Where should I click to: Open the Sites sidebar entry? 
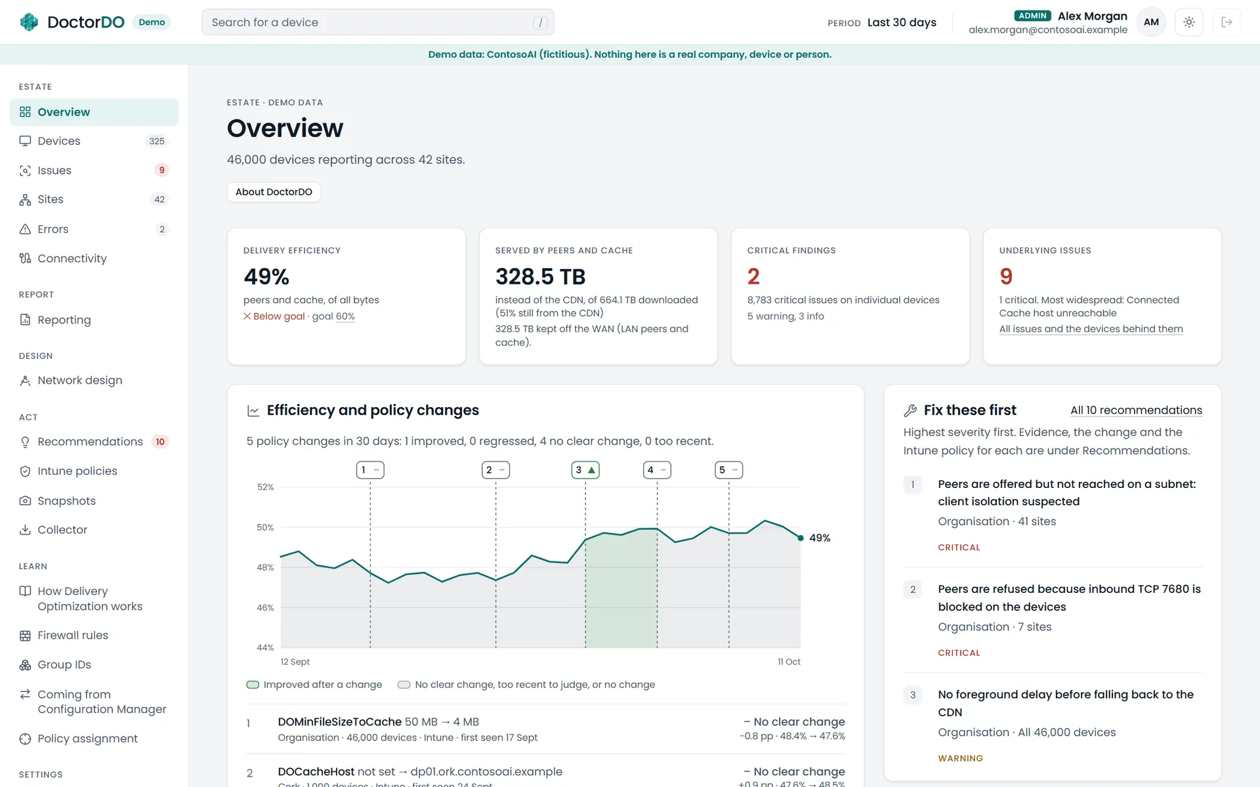[94, 199]
